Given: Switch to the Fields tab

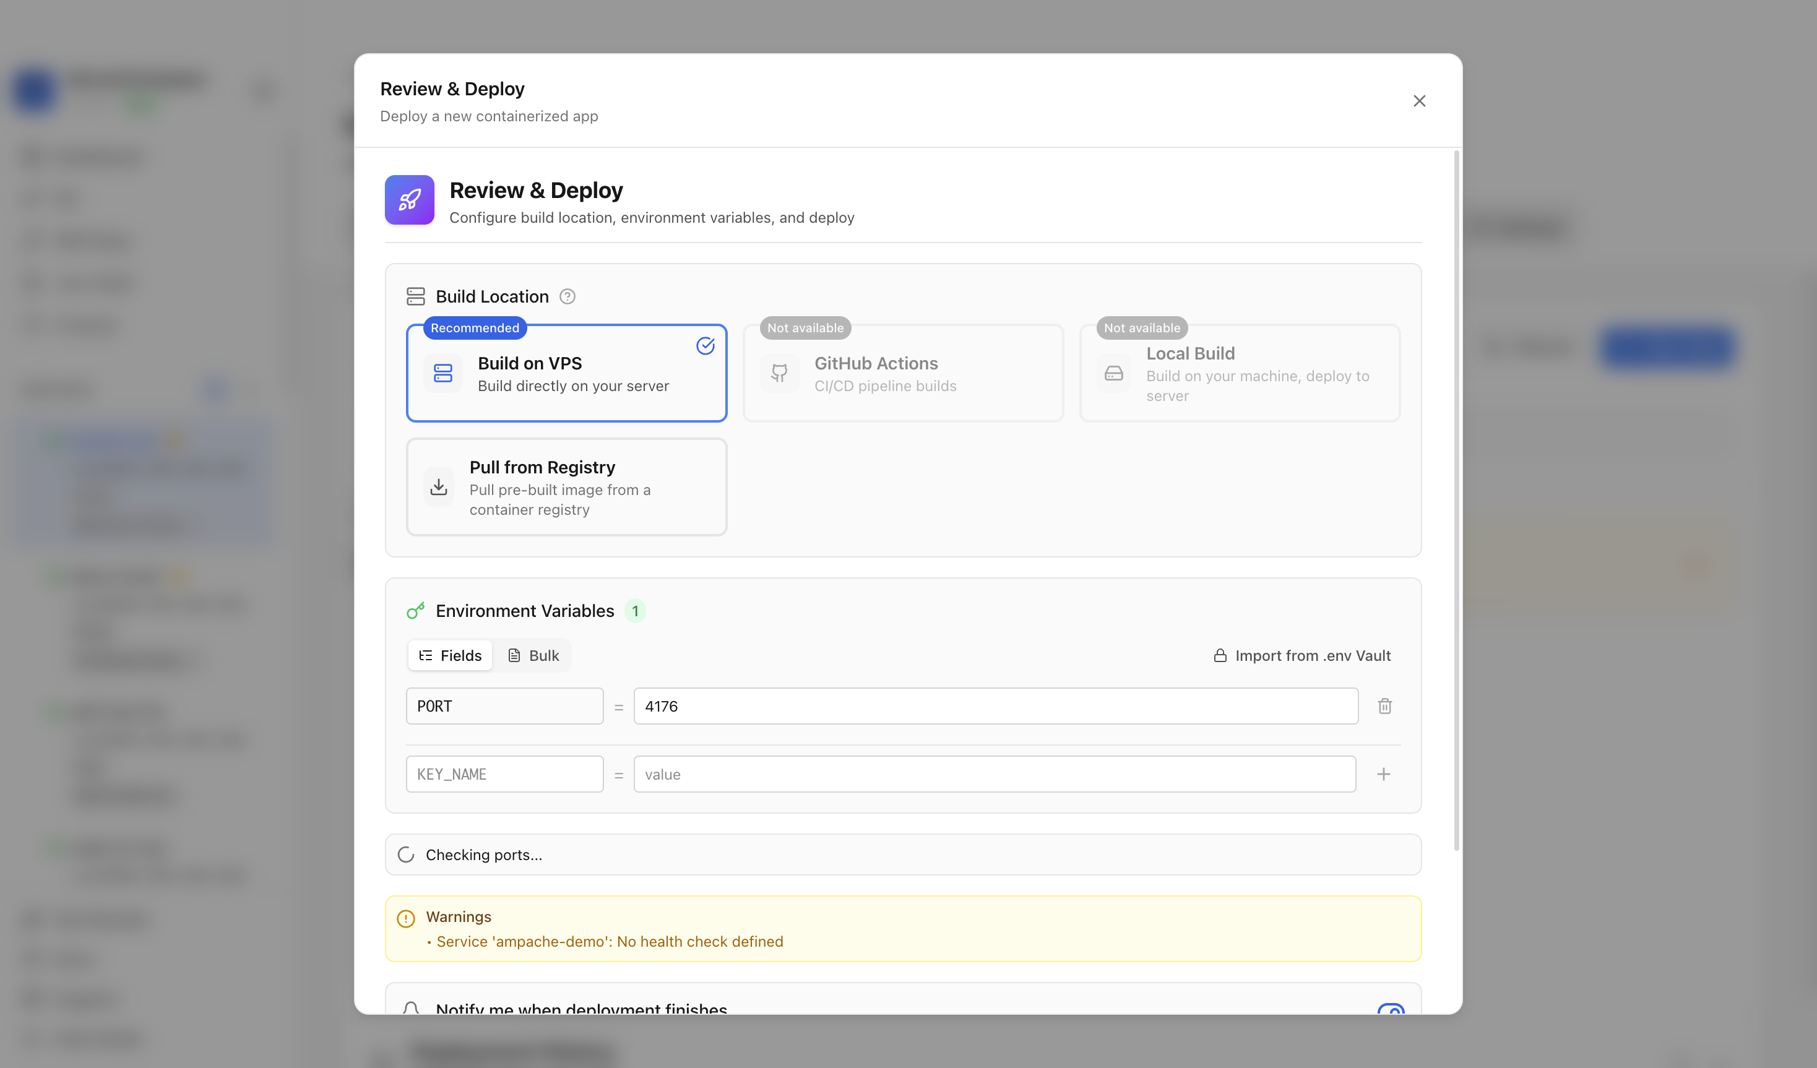Looking at the screenshot, I should tap(450, 655).
